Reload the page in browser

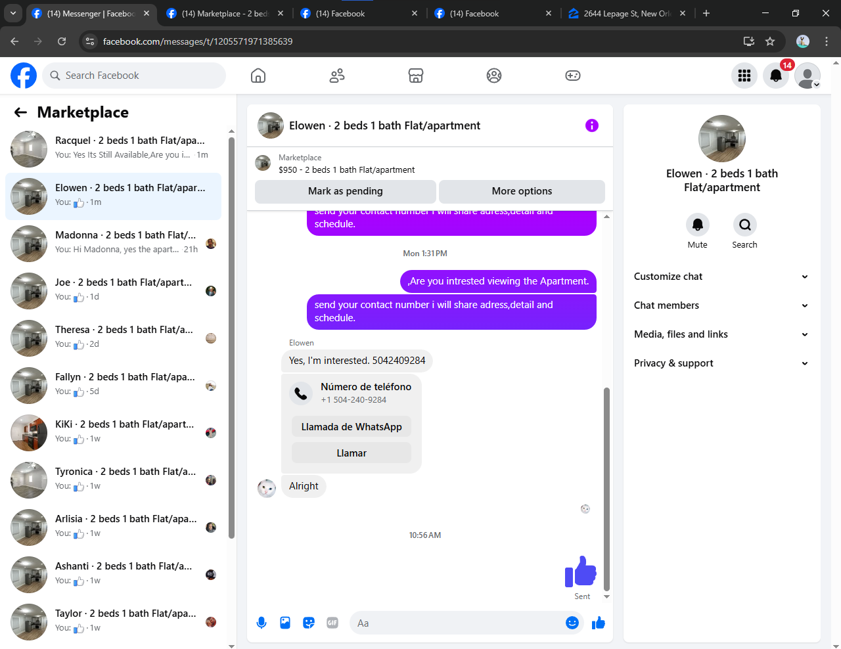pyautogui.click(x=62, y=41)
